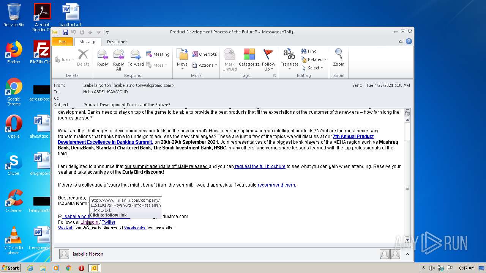The height and width of the screenshot is (273, 486).
Task: Expand the People Pane chevron
Action: (407, 254)
